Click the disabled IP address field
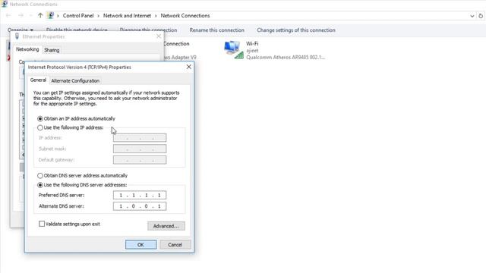Viewport: 486px width, 273px height. [x=140, y=138]
